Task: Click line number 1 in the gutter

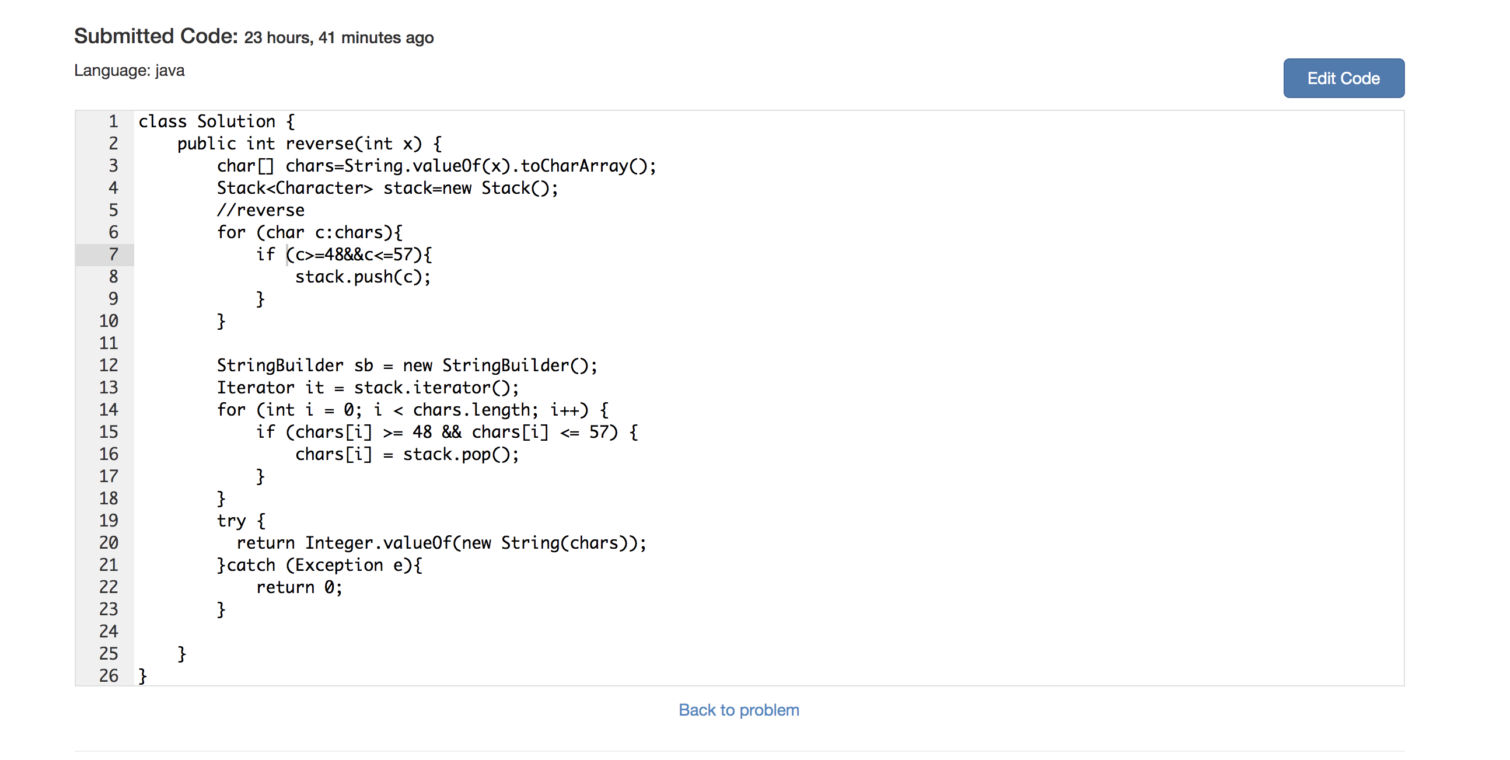Action: [113, 121]
